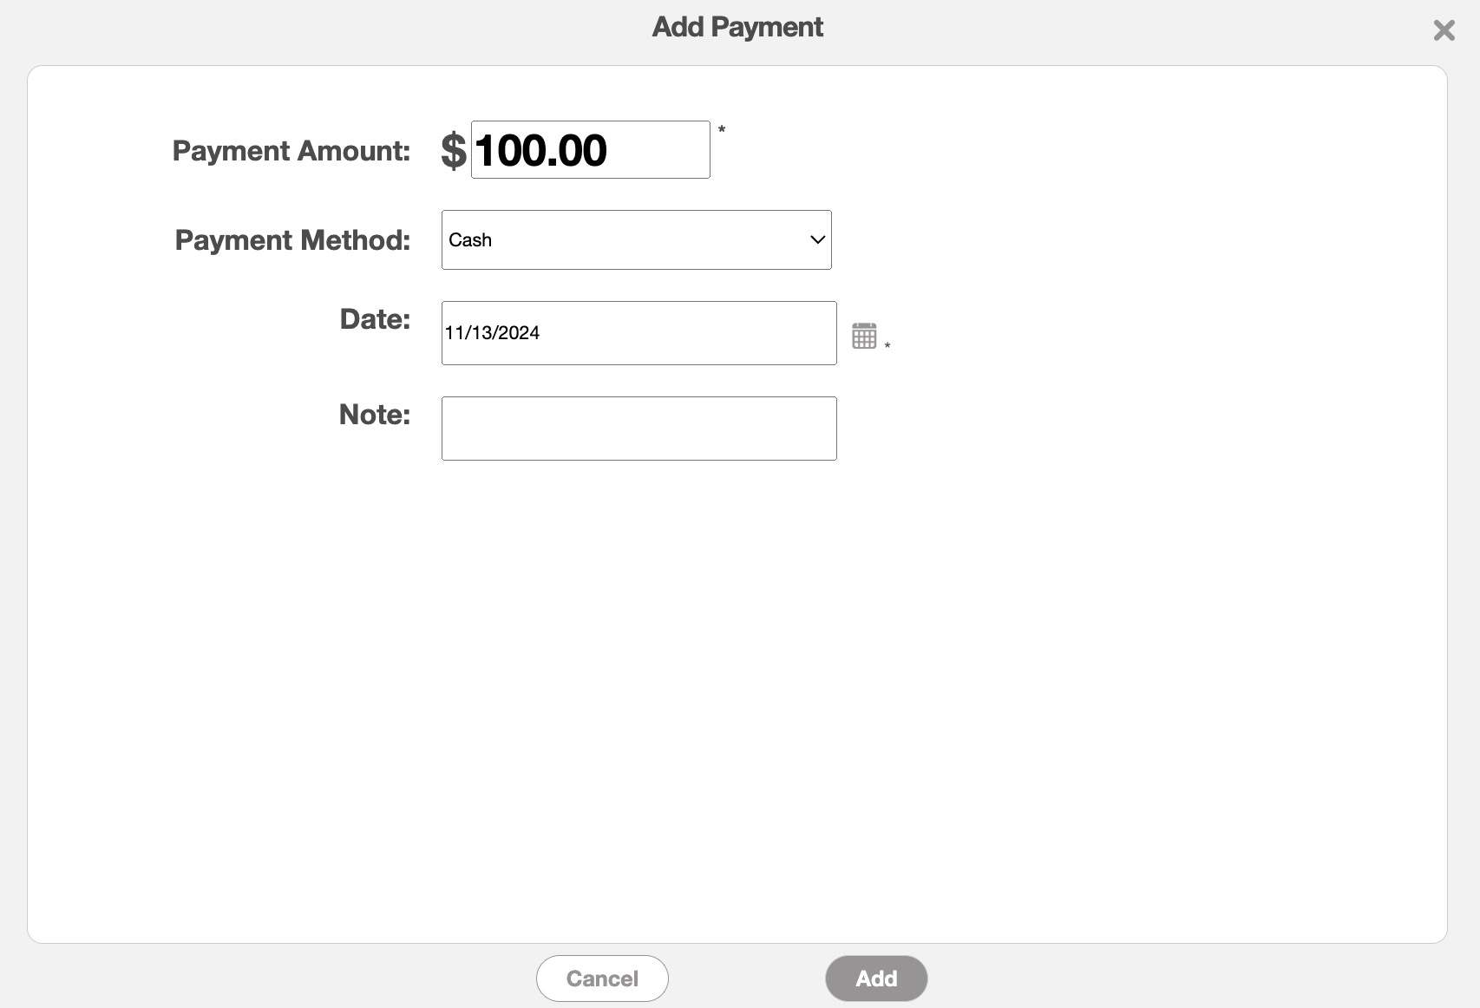Focus the Date input field
Screen dimensions: 1480x1008
pyautogui.click(x=638, y=333)
